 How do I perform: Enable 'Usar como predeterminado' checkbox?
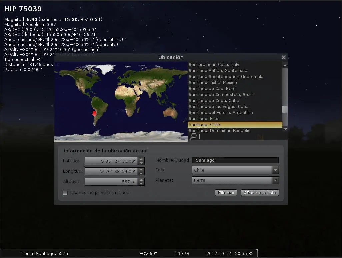(65, 193)
